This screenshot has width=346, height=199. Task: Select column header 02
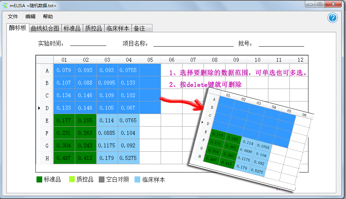click(86, 60)
